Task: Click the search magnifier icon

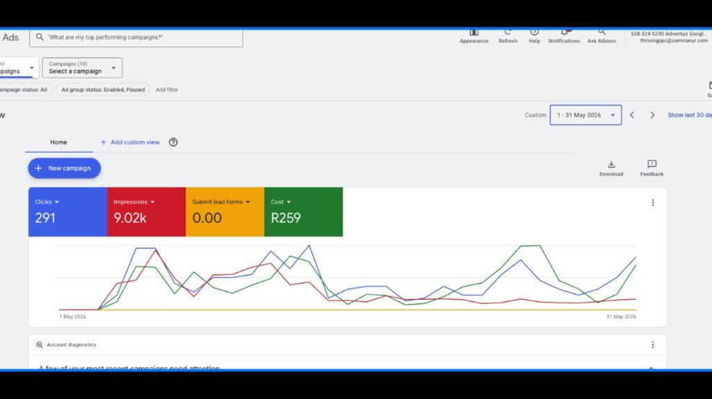Action: 40,37
